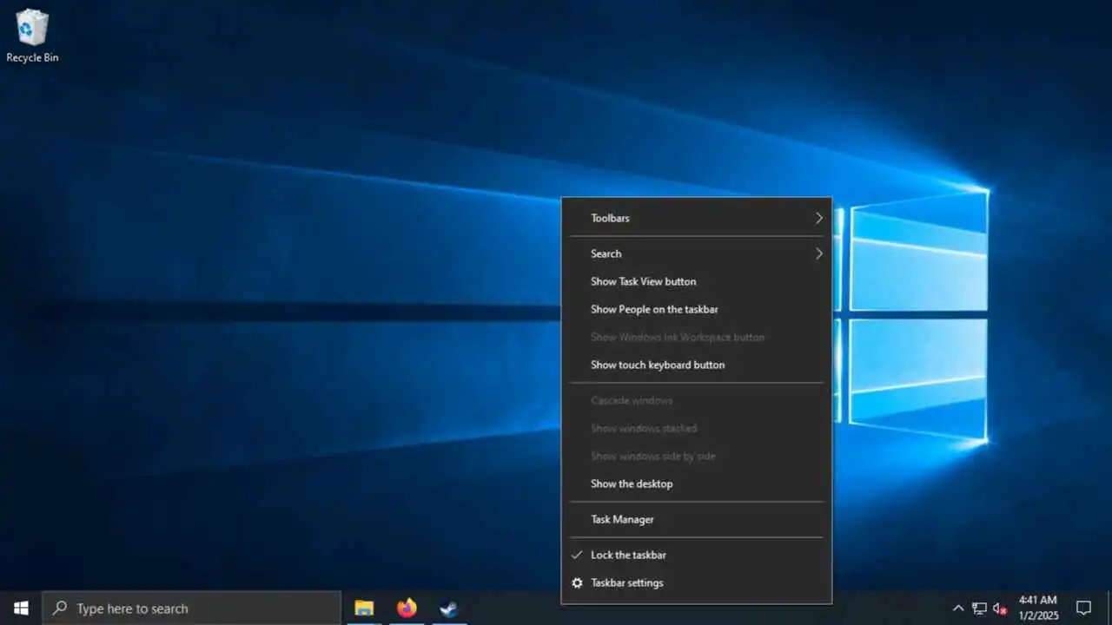Viewport: 1112px width, 625px height.
Task: Enable Show Task View button
Action: [697, 281]
